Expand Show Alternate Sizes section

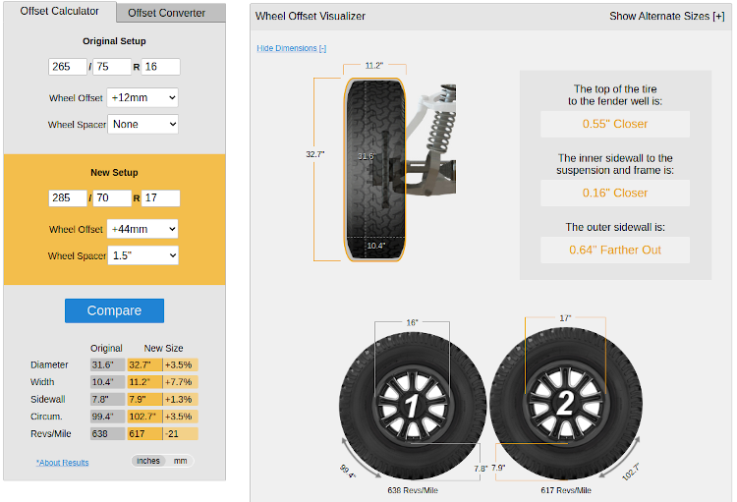666,16
